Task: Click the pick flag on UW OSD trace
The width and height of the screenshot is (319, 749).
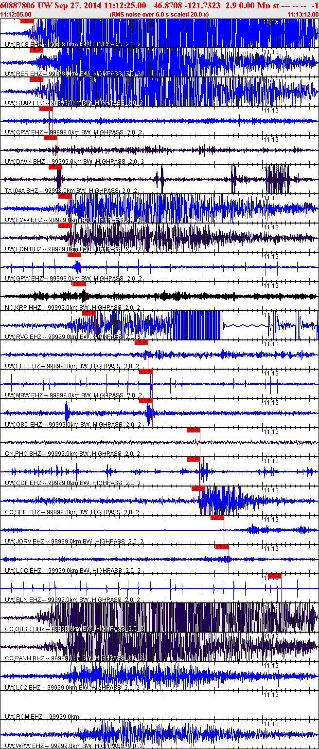Action: [146, 401]
